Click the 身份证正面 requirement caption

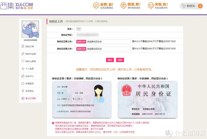[x=77, y=79]
